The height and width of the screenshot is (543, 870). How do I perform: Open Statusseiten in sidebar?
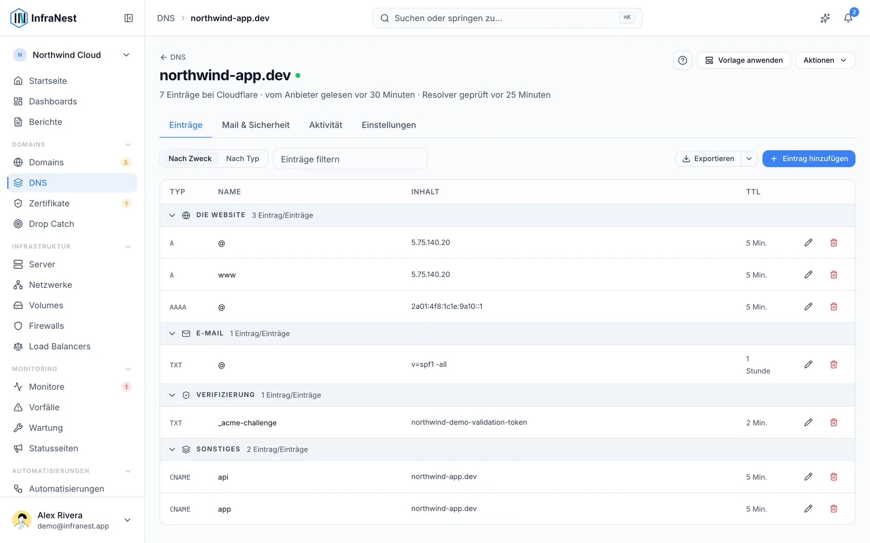72,448
